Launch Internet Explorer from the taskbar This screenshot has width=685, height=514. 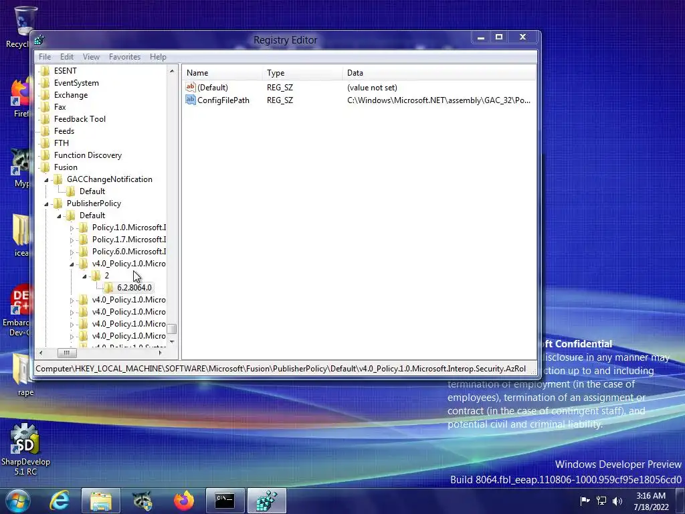(60, 501)
